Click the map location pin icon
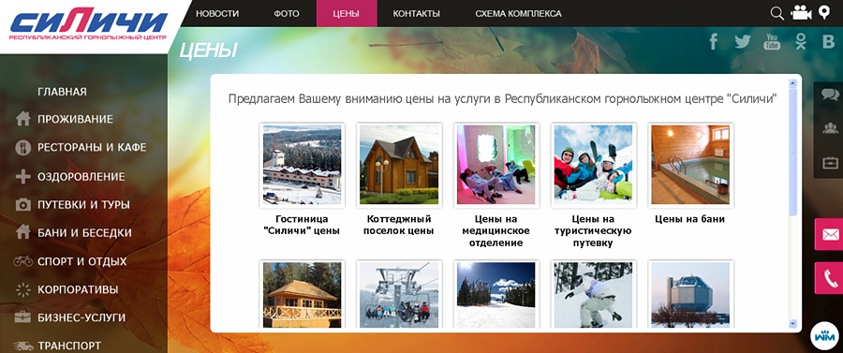 click(x=824, y=12)
